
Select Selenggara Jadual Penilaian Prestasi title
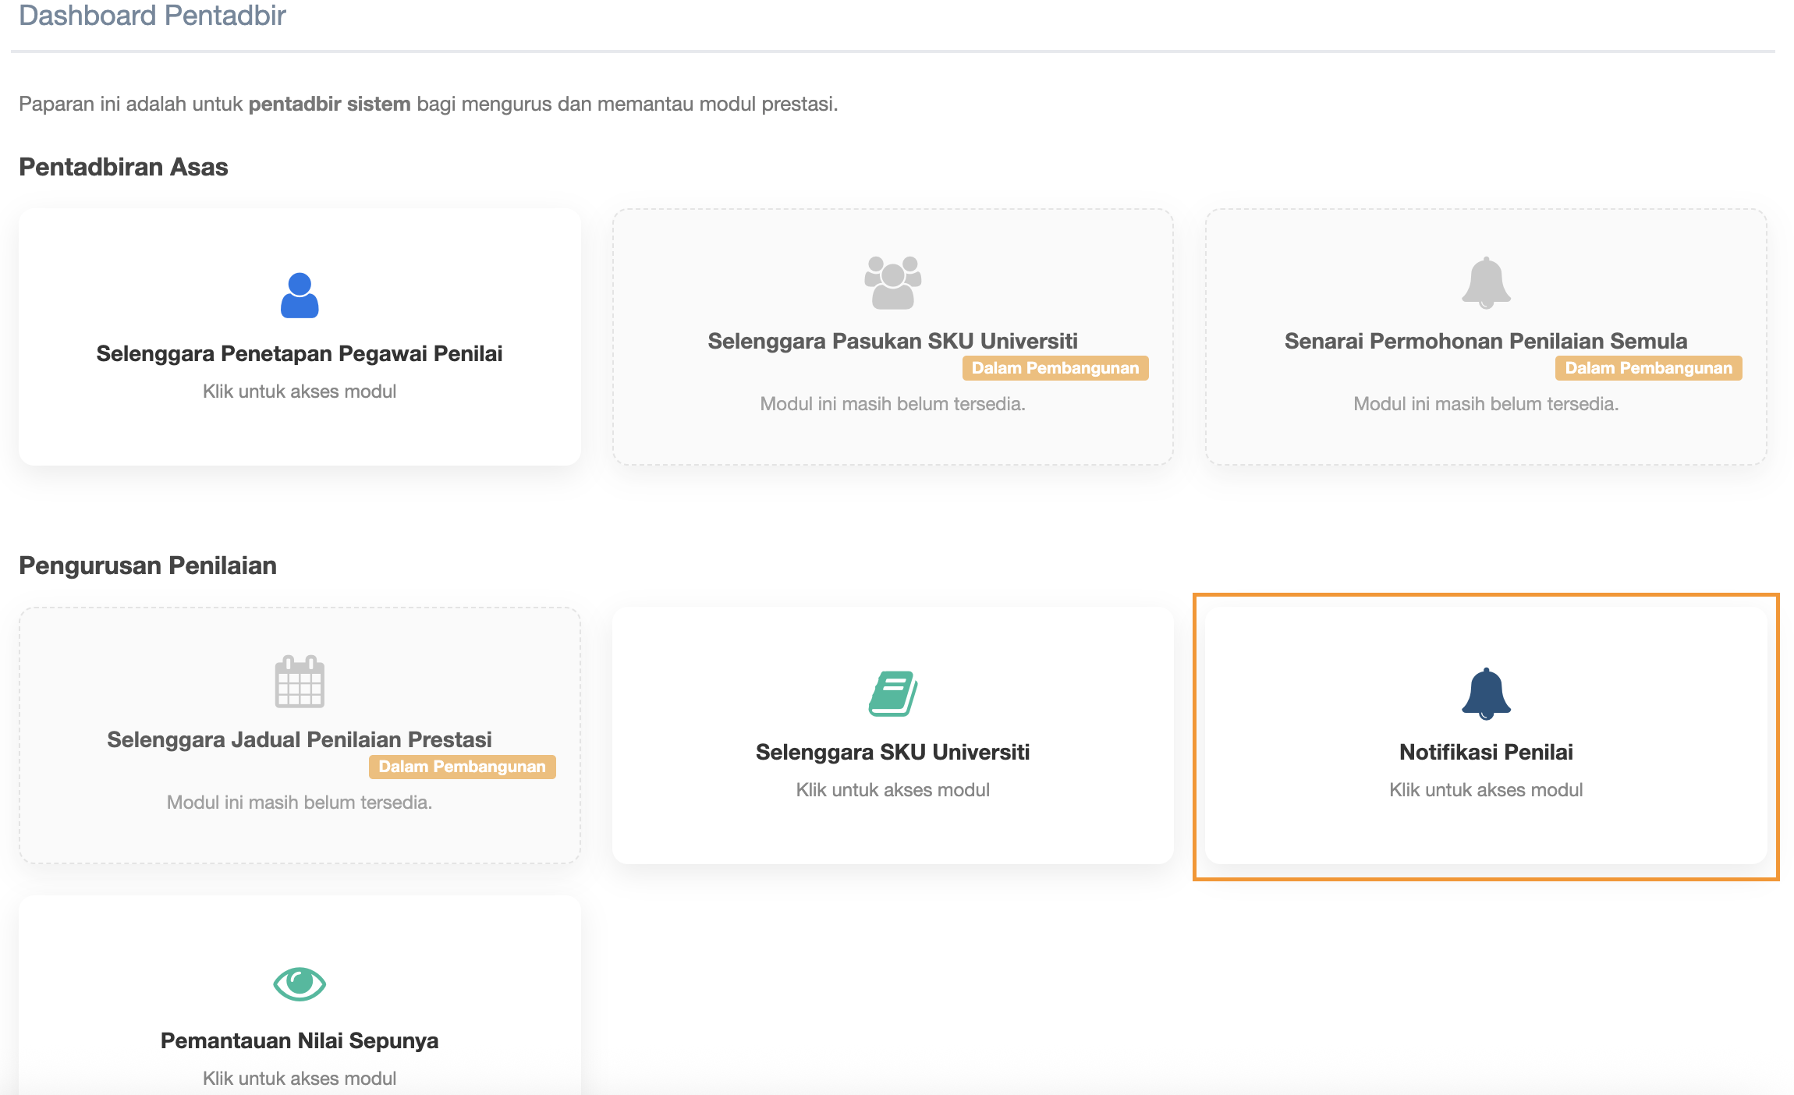click(300, 739)
